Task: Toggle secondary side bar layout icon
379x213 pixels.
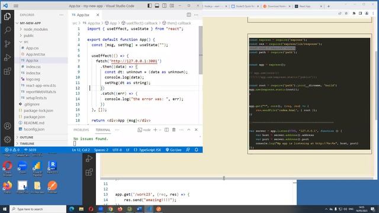Action: [165, 5]
